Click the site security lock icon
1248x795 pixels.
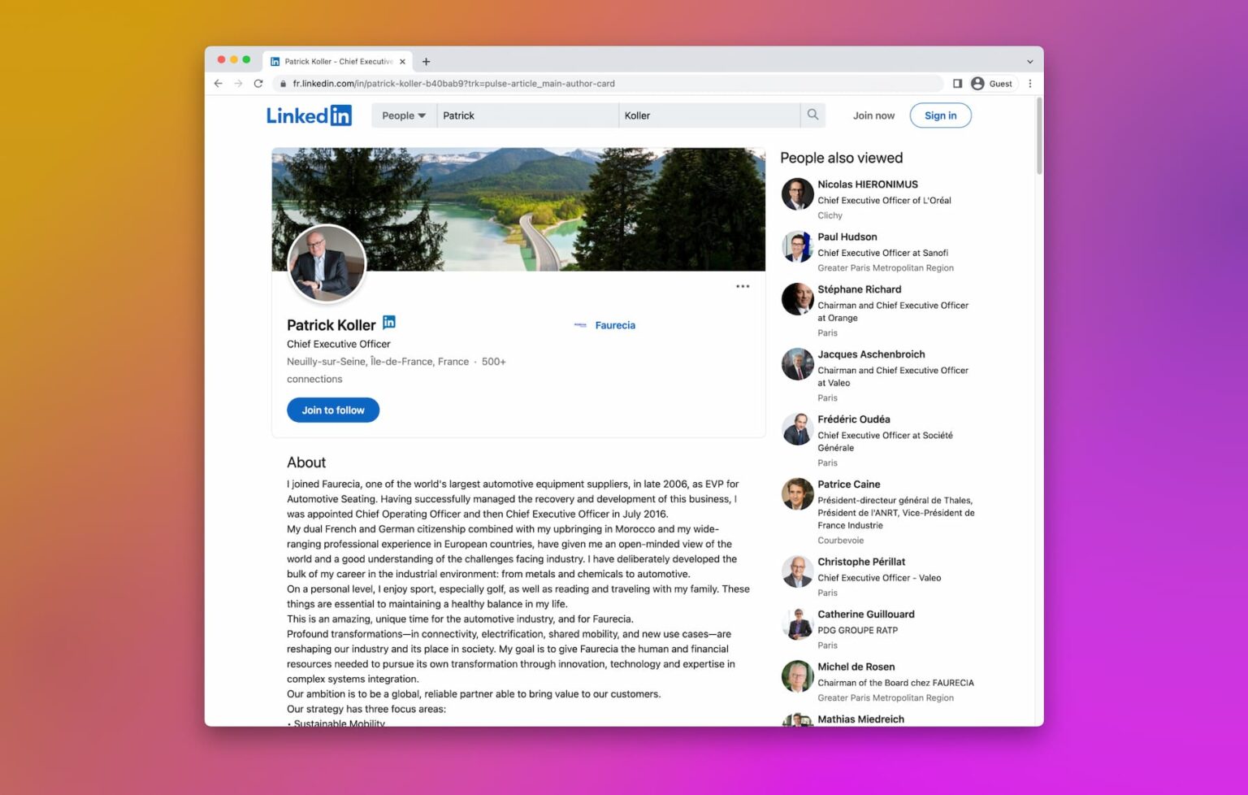282,83
